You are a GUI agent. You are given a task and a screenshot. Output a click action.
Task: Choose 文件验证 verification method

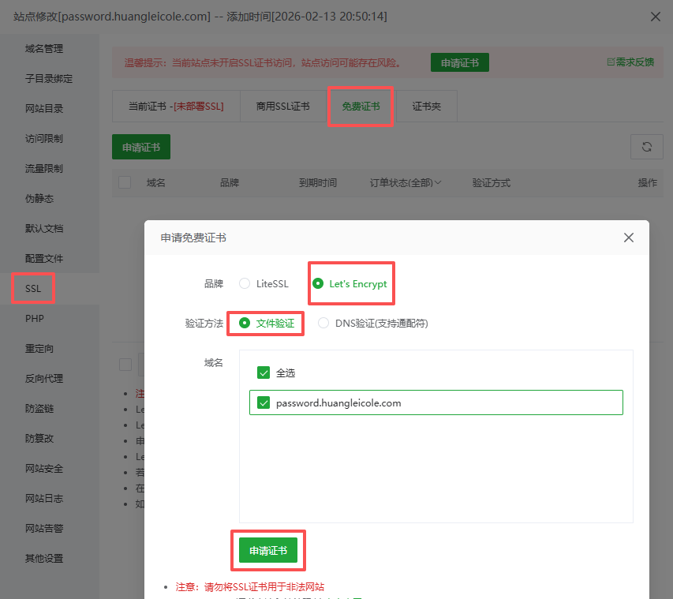[x=245, y=323]
